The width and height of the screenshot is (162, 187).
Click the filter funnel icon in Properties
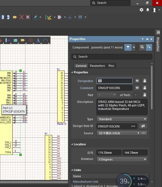point(128,47)
